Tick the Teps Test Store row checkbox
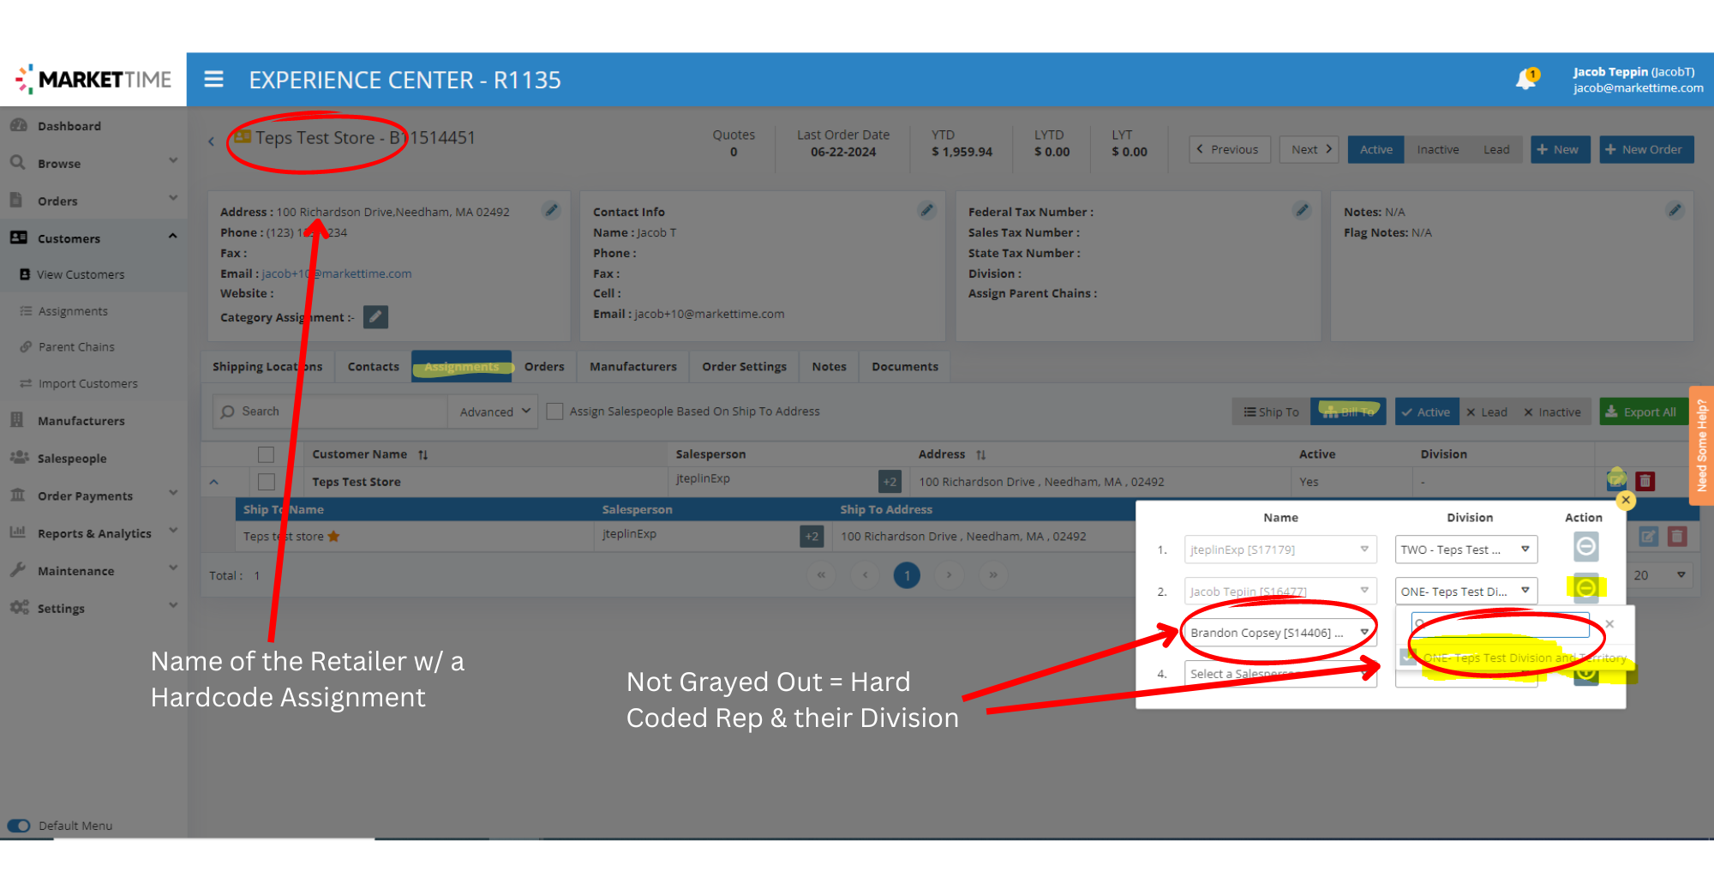1714x871 pixels. pos(267,482)
